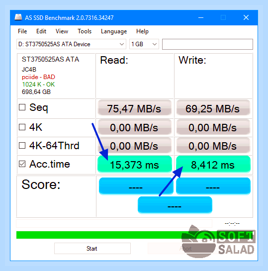Click the 1024 K - OK alignment text
This screenshot has height=271, width=268.
point(38,85)
